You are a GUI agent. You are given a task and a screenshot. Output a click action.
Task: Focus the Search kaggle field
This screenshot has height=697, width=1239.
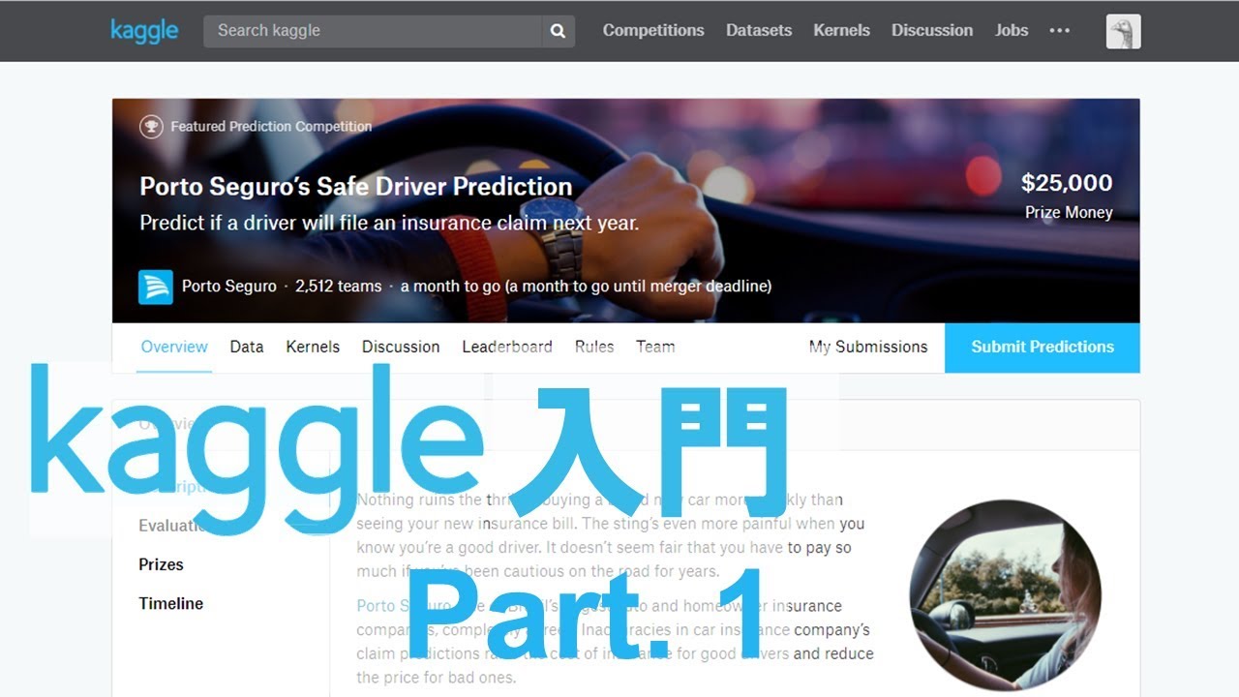point(373,31)
